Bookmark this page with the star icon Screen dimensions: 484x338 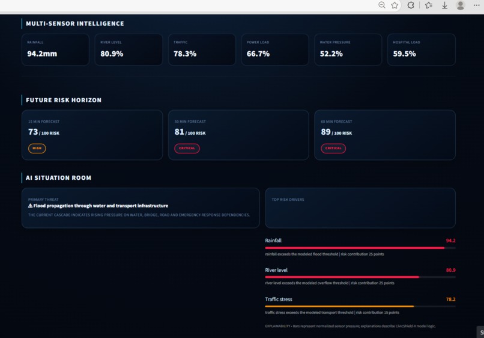pos(395,5)
